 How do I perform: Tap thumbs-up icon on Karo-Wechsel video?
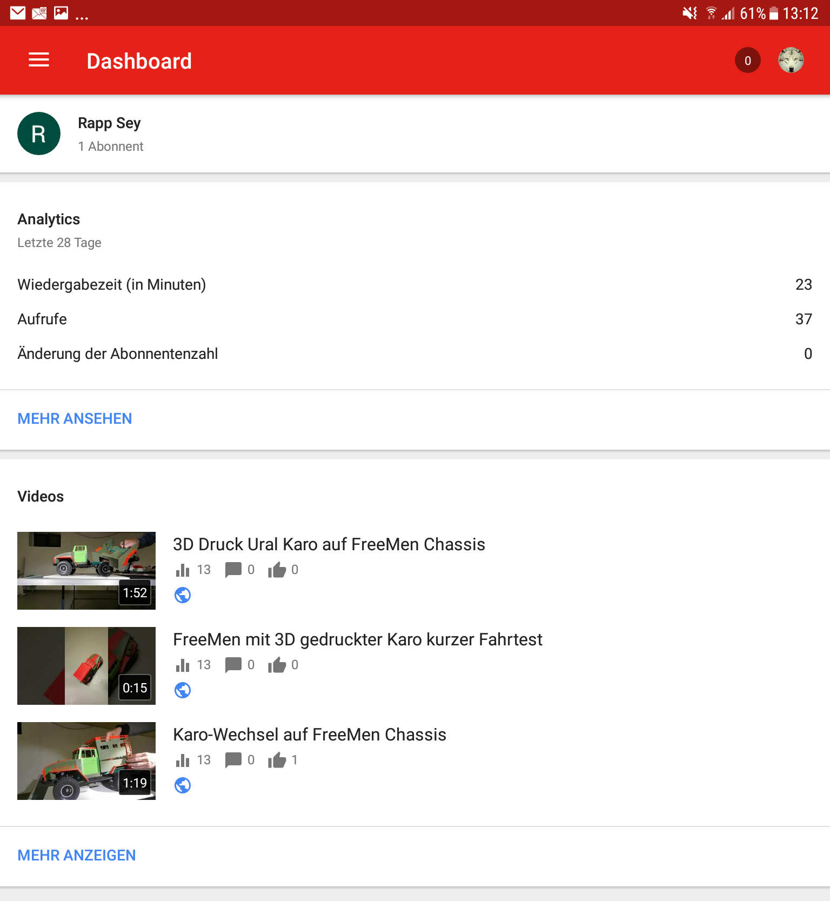(277, 760)
